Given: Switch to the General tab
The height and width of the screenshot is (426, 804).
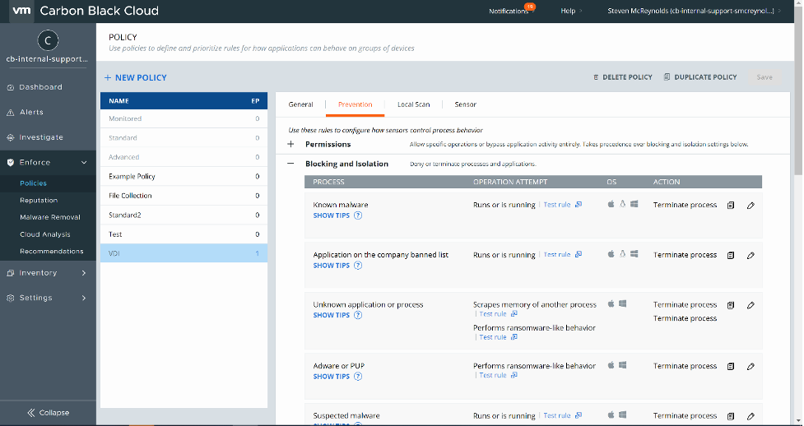Looking at the screenshot, I should tap(300, 104).
